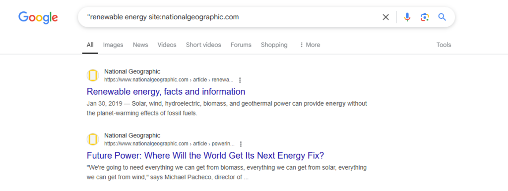508x191 pixels.
Task: Open "Renewable energy, facts and information" link
Action: pos(166,92)
